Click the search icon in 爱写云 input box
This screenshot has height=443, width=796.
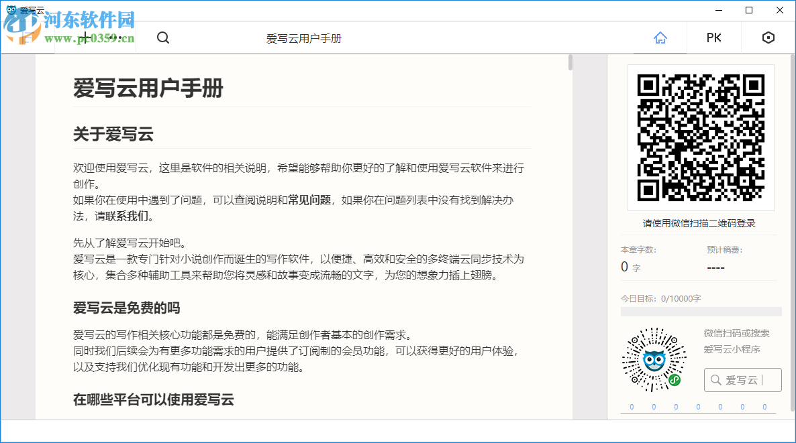[715, 379]
